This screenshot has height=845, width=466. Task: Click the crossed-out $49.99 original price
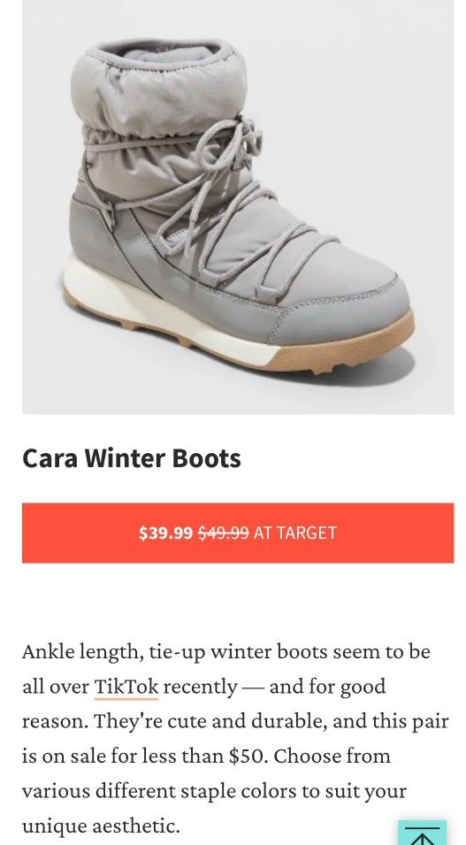(224, 533)
